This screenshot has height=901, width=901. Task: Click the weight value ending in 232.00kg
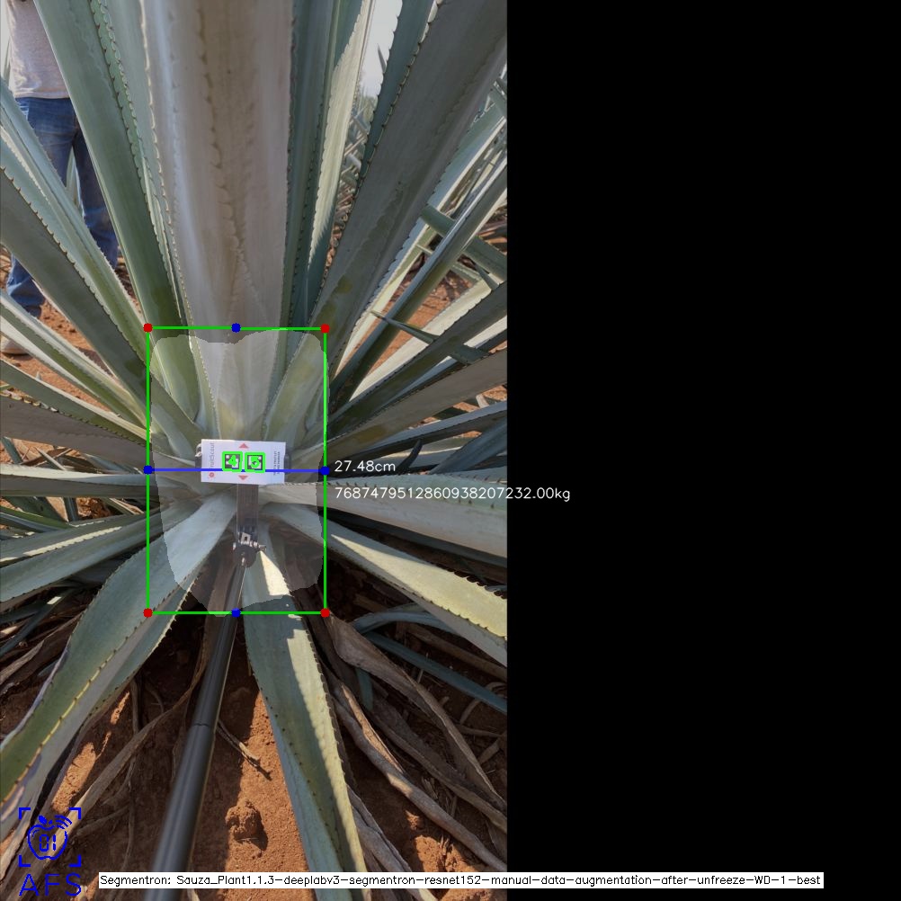click(x=451, y=494)
